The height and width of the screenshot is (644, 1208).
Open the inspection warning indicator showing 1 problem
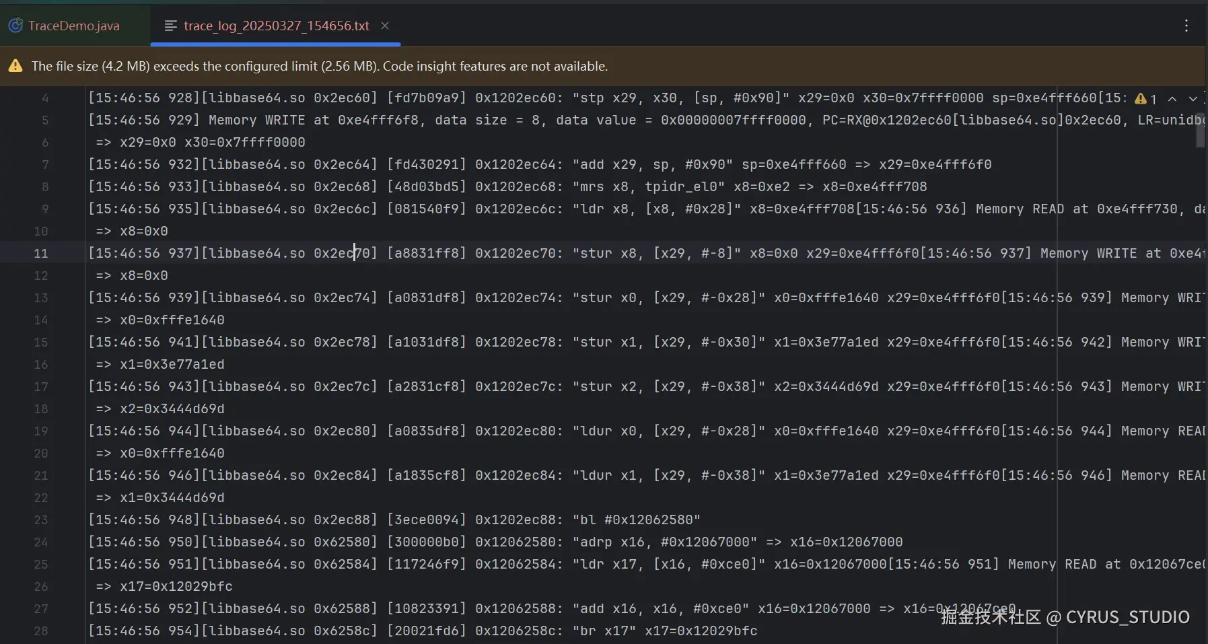[1145, 99]
